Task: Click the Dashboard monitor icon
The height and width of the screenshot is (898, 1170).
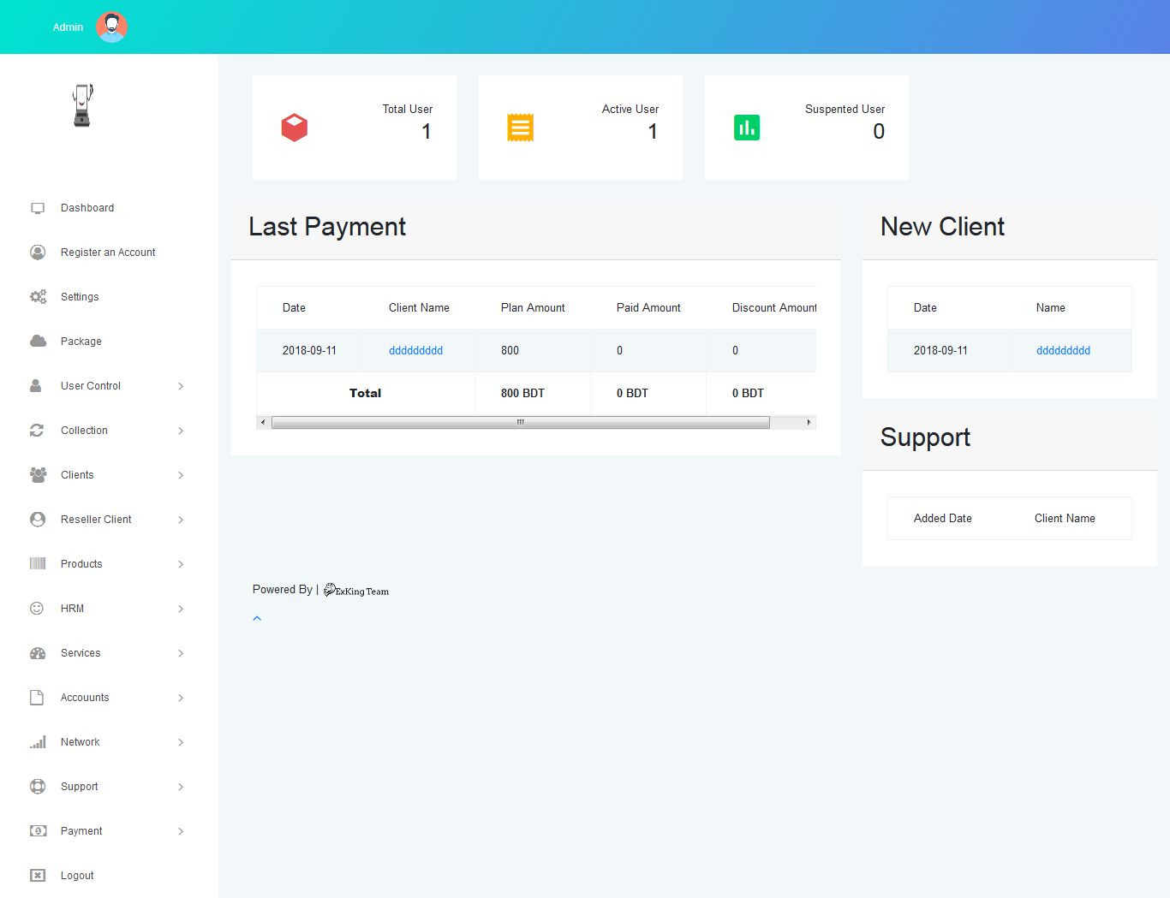Action: [38, 208]
